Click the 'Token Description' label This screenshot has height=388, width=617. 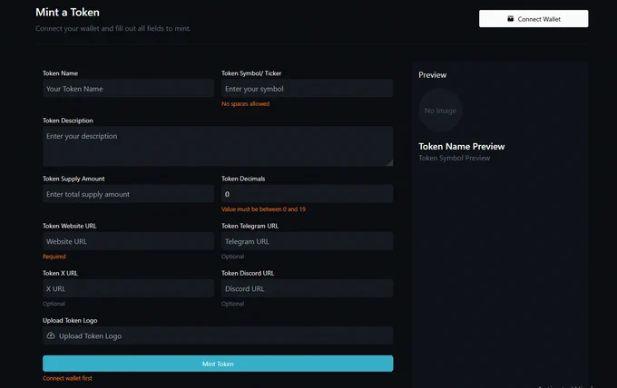click(x=68, y=121)
